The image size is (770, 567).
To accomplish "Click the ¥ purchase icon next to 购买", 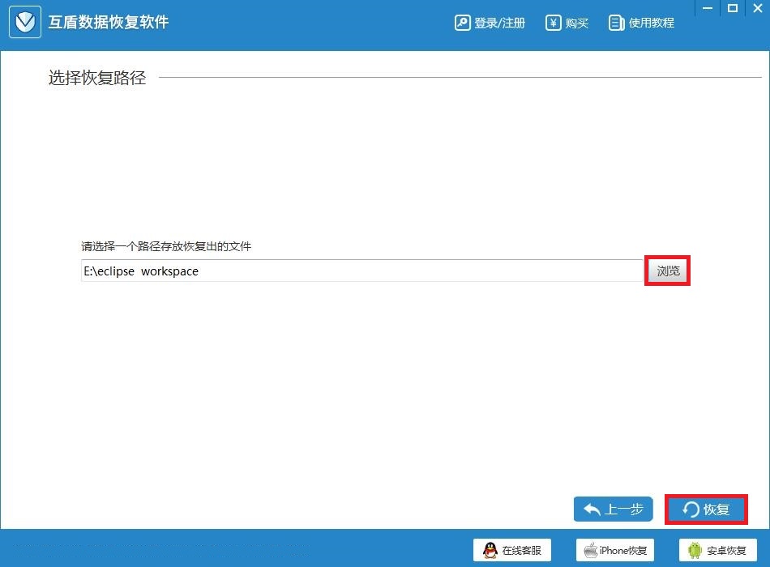I will [552, 23].
